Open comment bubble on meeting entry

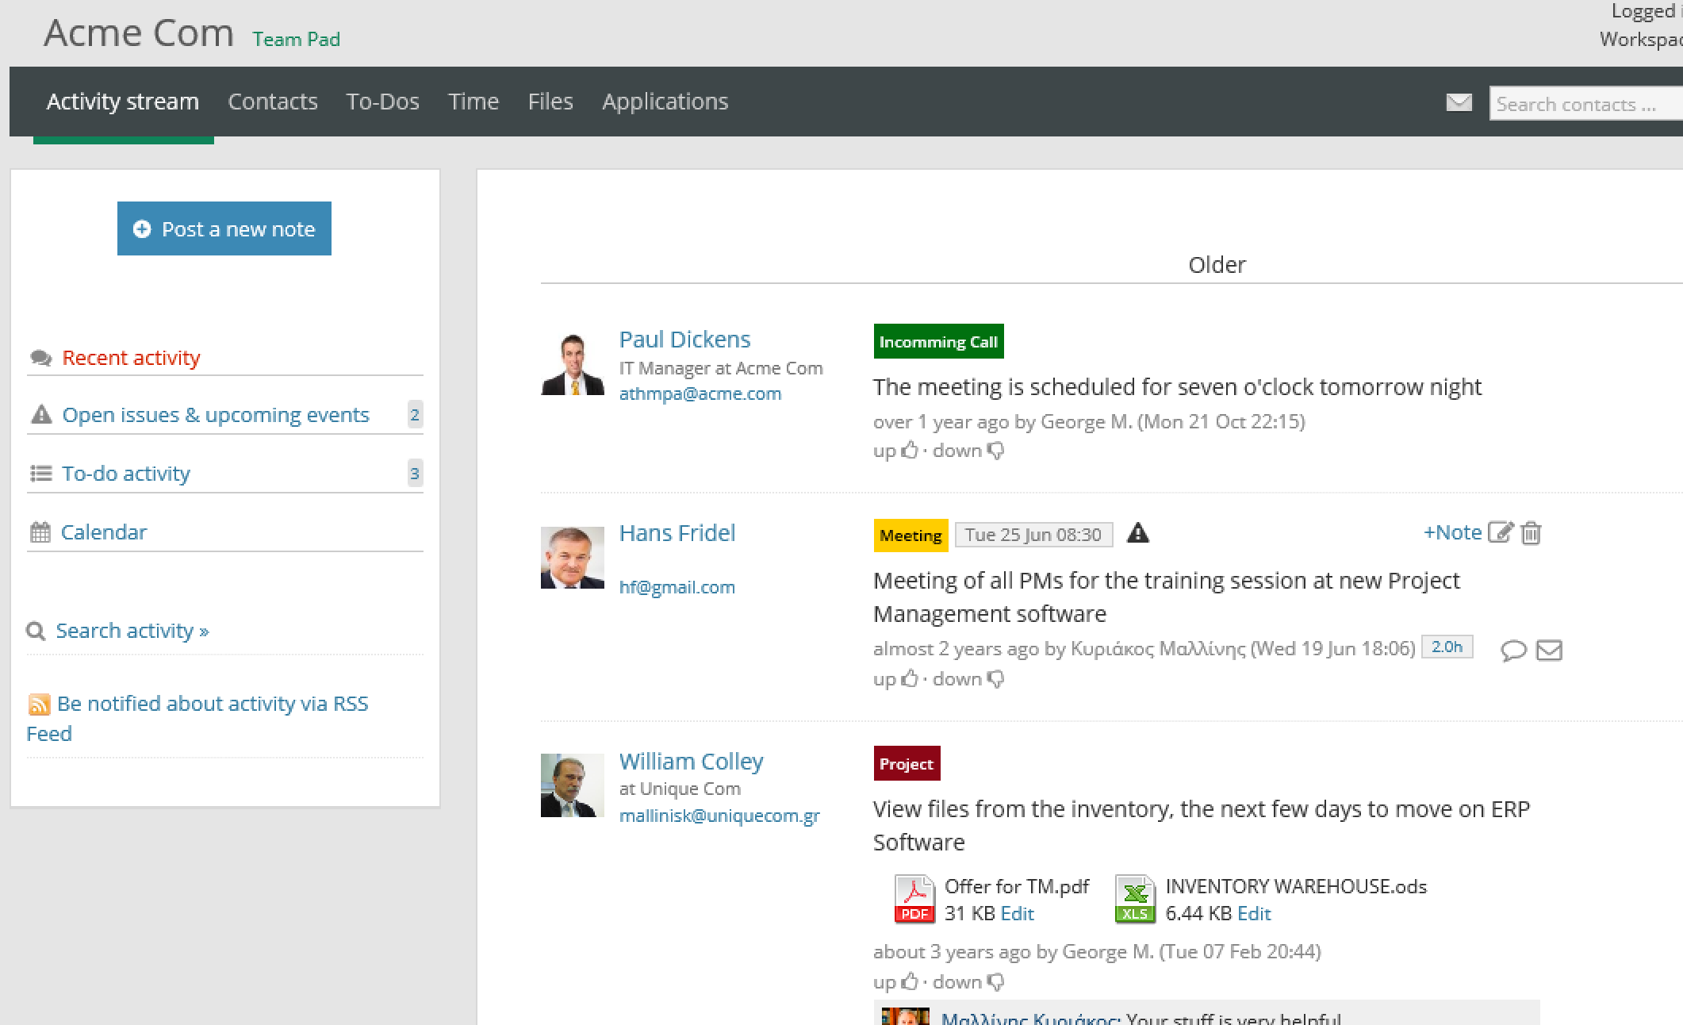[x=1513, y=651]
